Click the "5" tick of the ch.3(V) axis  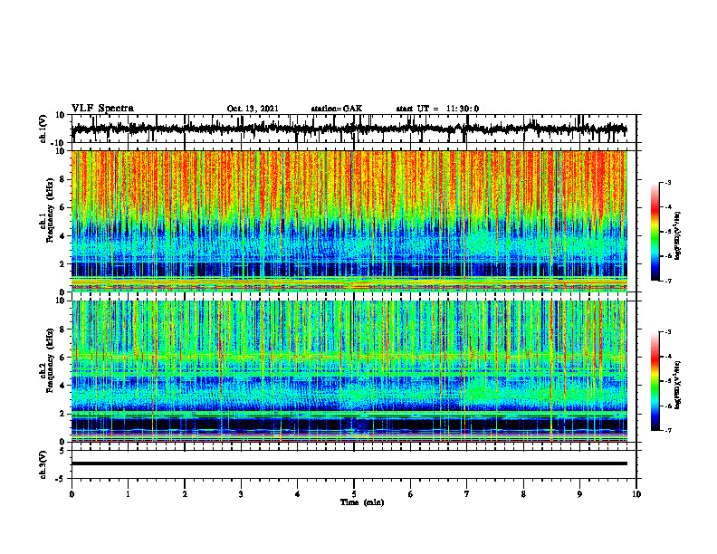63,451
